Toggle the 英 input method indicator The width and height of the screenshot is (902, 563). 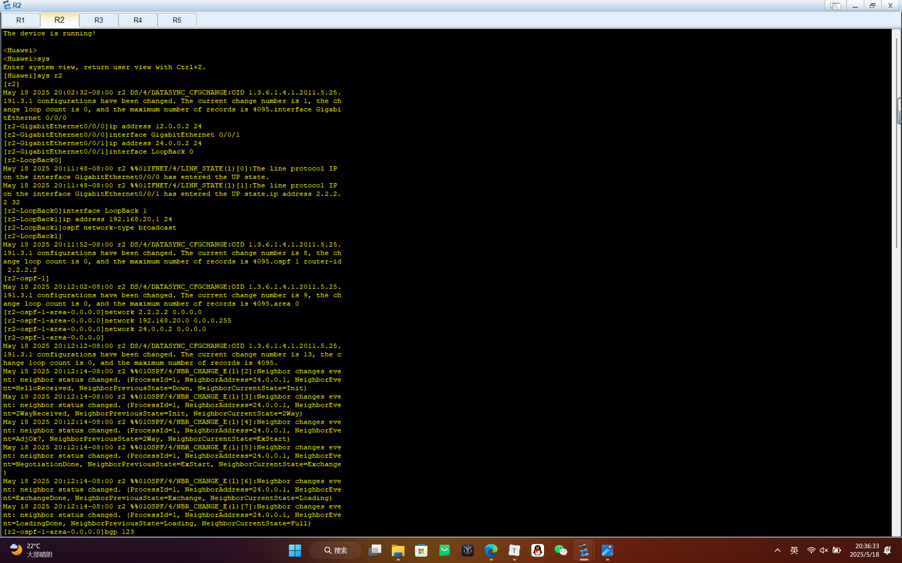click(x=794, y=550)
